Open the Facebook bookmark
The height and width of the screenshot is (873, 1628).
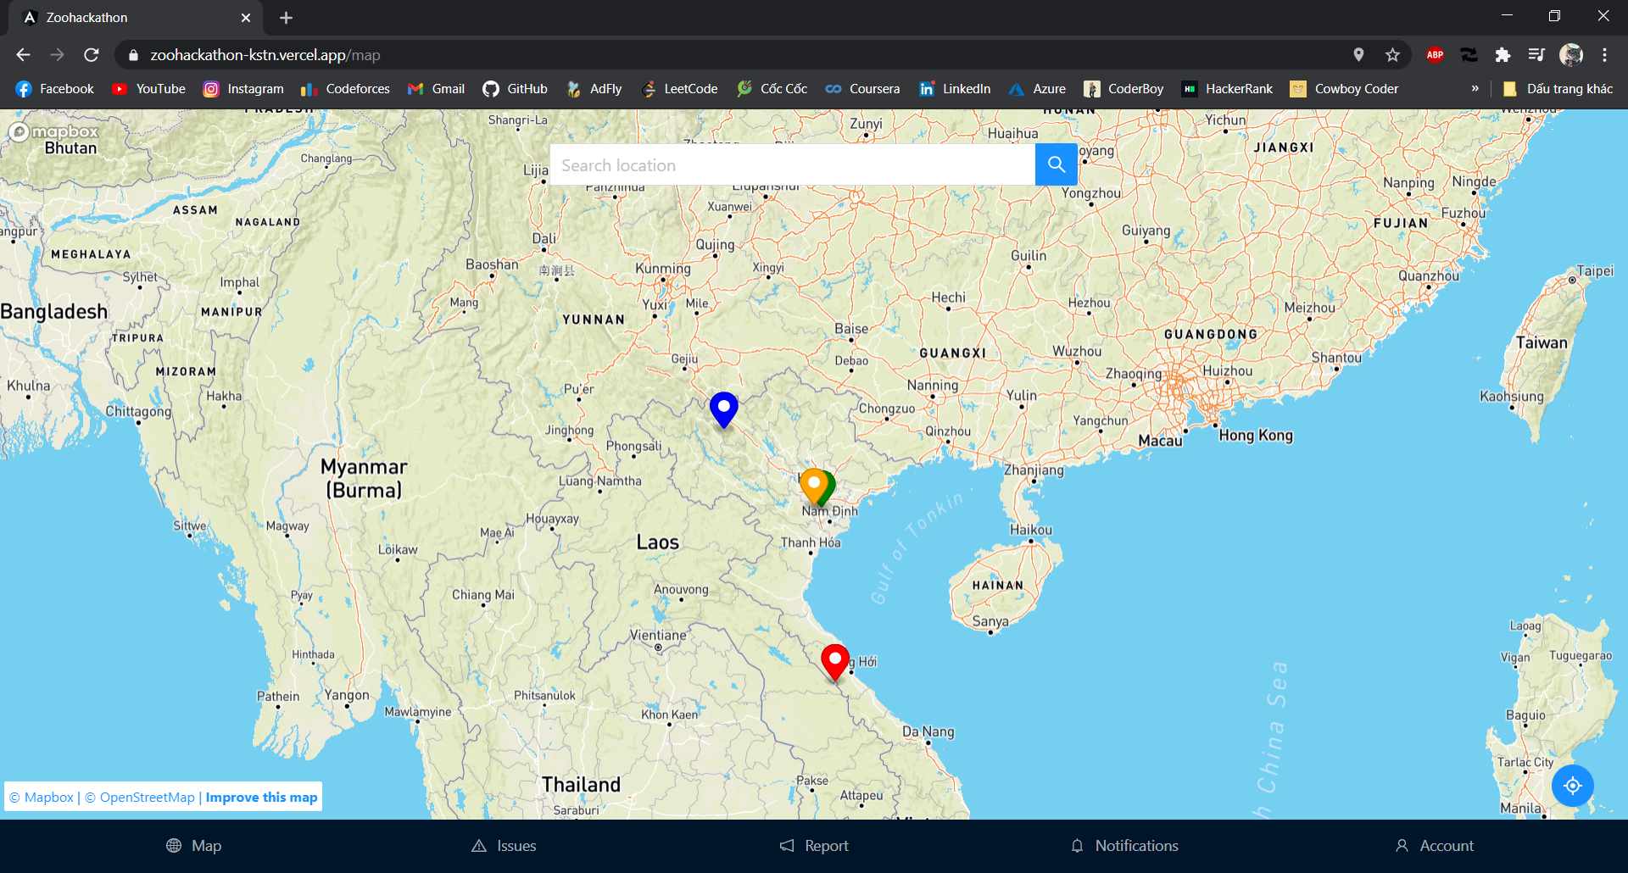[55, 89]
